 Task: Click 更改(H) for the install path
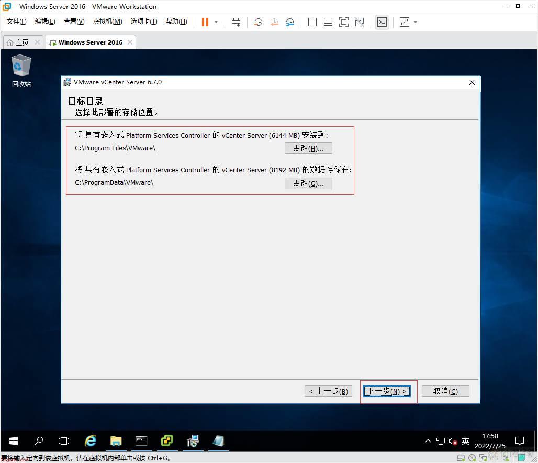(308, 148)
